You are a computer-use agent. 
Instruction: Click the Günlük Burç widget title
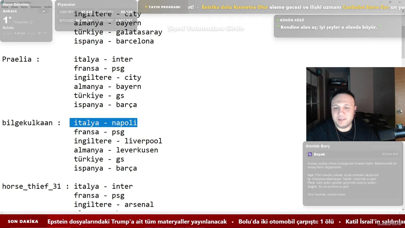[318, 146]
